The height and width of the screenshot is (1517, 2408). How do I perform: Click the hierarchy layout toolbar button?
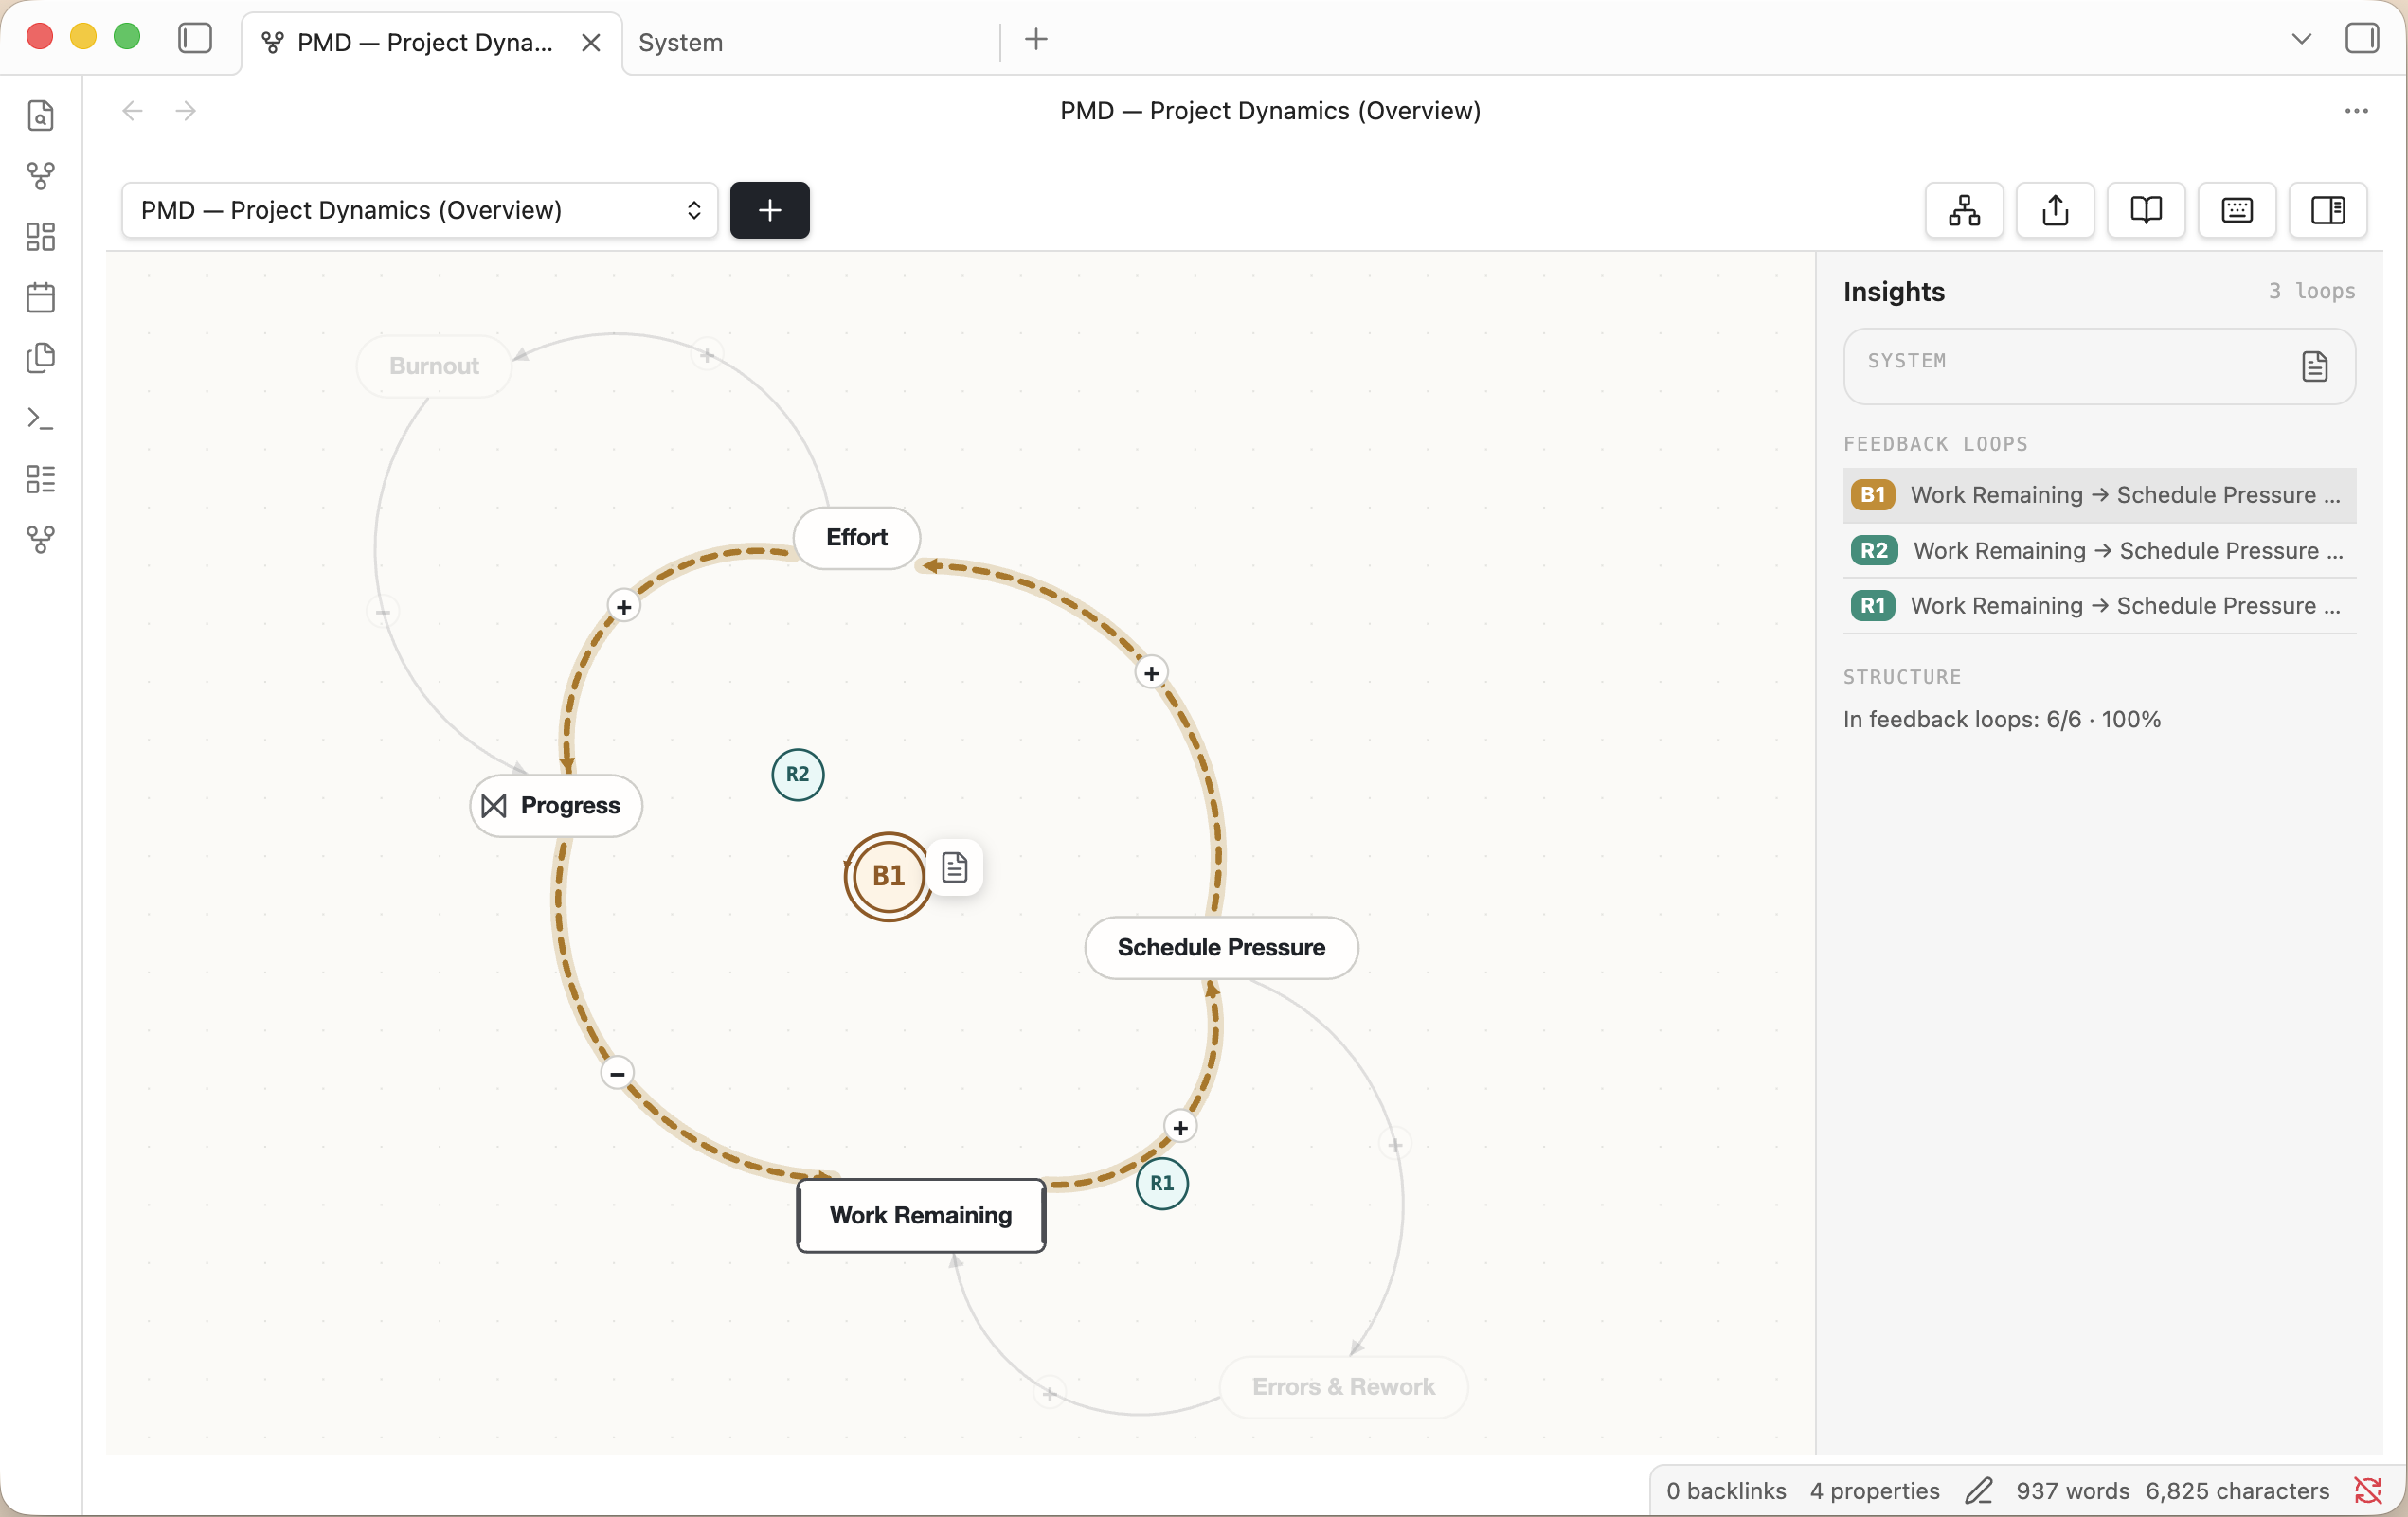click(x=1964, y=210)
